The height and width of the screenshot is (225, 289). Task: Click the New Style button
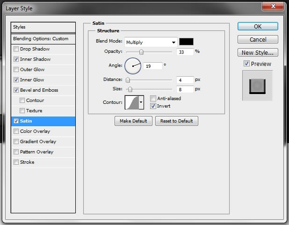(258, 52)
